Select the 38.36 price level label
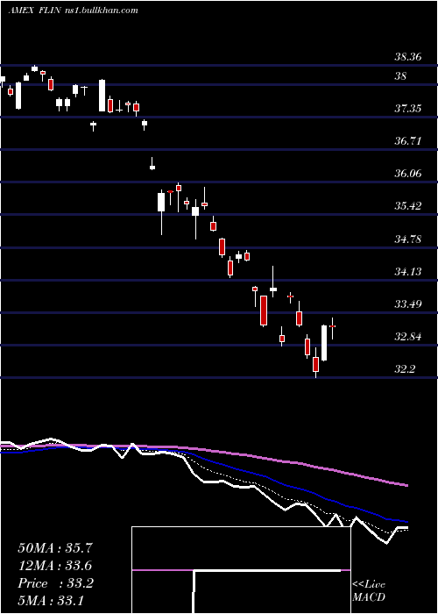Image resolution: width=438 pixels, height=614 pixels. [x=408, y=57]
